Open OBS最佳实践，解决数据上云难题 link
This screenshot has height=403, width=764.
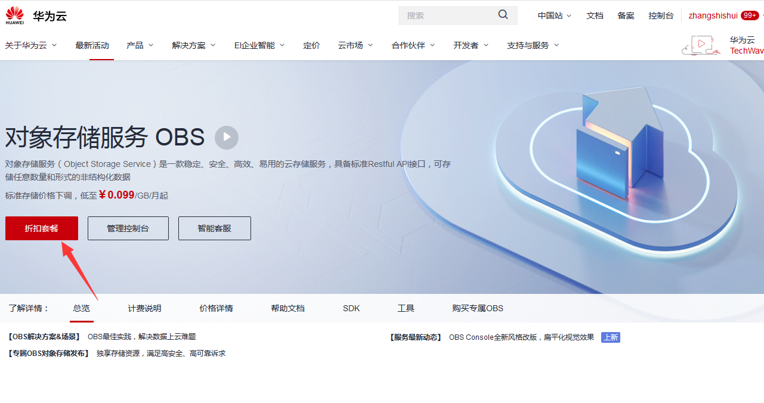pyautogui.click(x=142, y=337)
